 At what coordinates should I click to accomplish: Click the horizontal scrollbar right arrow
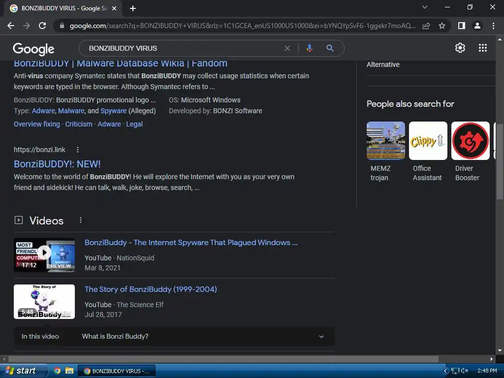pyautogui.click(x=492, y=359)
